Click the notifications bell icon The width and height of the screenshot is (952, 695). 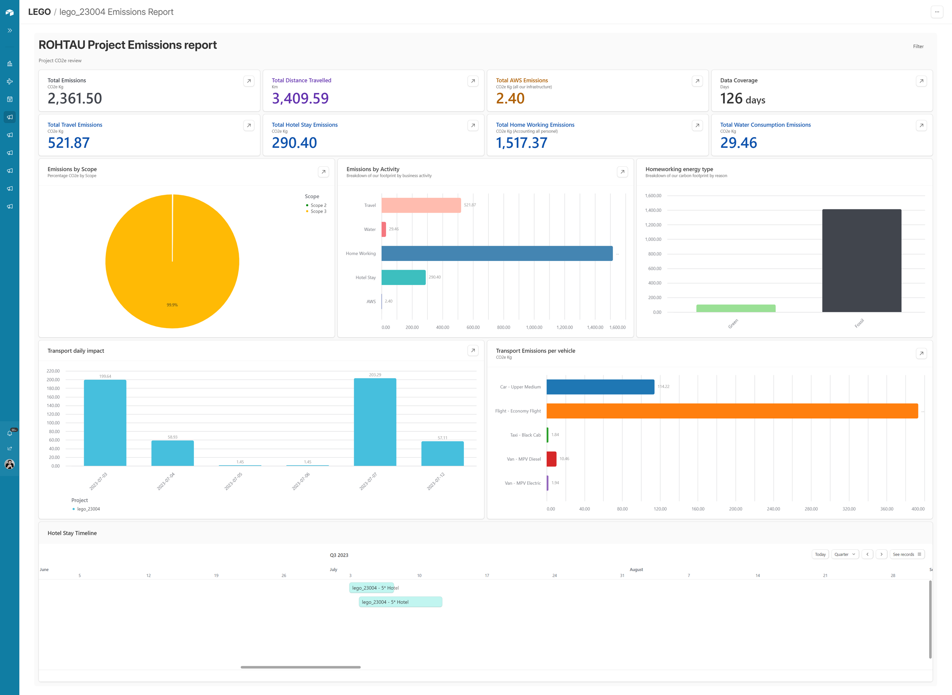tap(10, 433)
